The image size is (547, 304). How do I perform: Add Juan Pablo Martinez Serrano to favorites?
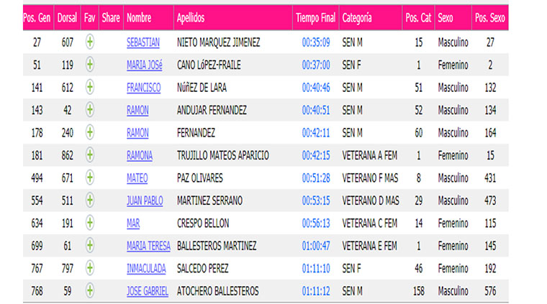pyautogui.click(x=90, y=201)
